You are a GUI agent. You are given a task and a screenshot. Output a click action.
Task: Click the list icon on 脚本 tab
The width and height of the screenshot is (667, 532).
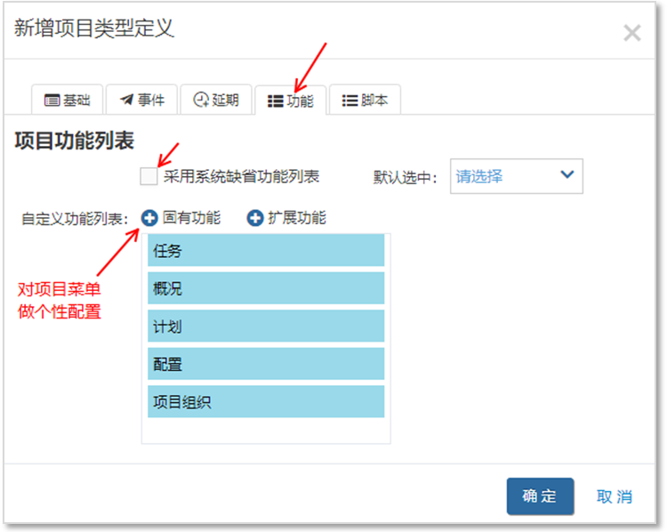[x=350, y=101]
